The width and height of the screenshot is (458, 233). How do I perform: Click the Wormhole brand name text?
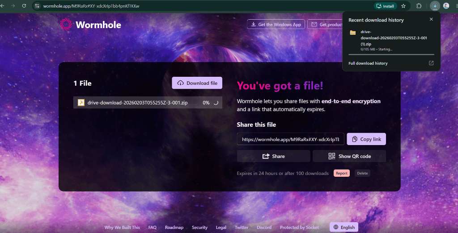click(x=98, y=25)
